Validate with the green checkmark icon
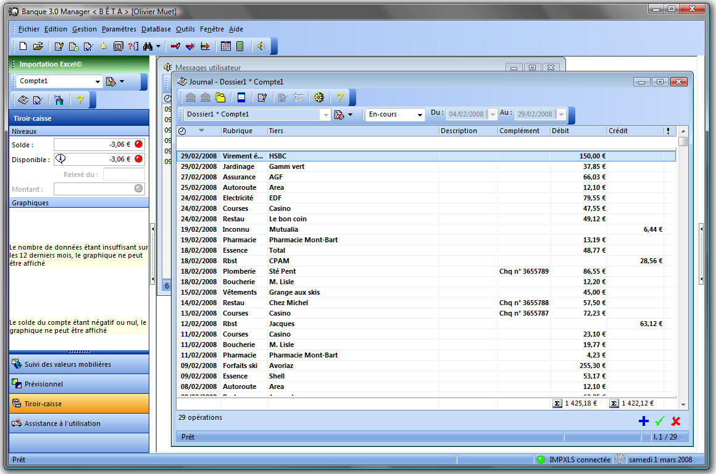Viewport: 716px width, 474px height. point(659,421)
